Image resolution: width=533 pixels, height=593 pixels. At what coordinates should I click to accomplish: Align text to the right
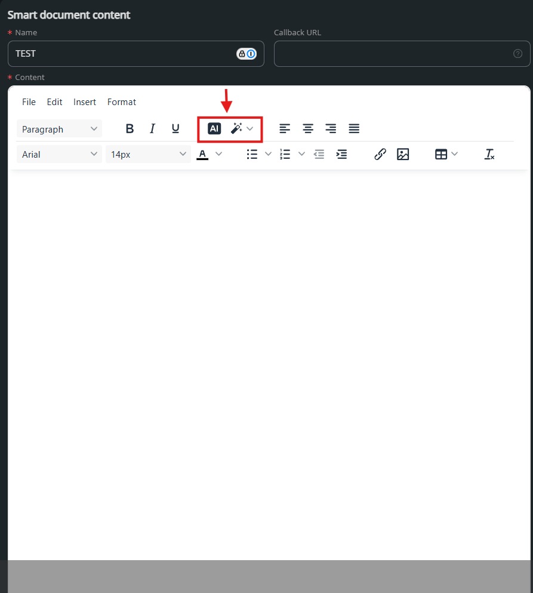click(331, 128)
